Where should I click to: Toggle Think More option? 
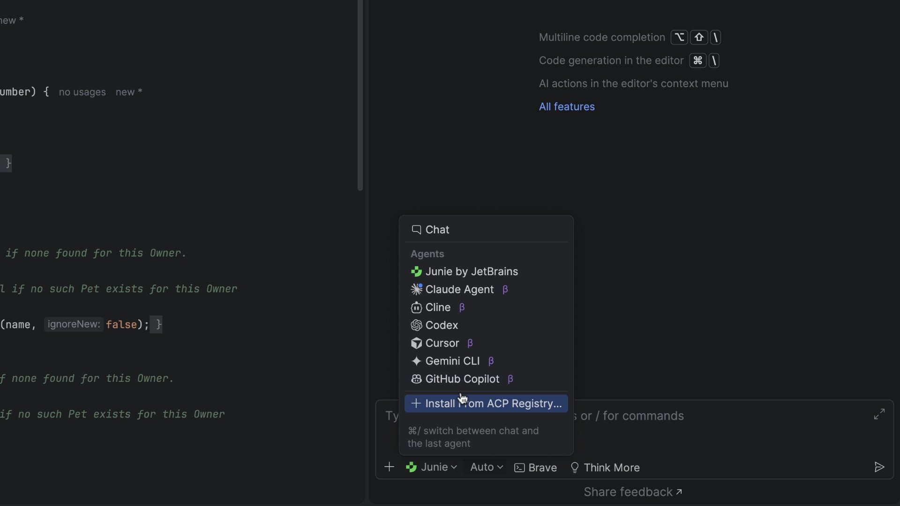(605, 468)
